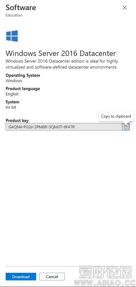
Task: Download Windows Server 2016 Datacenter
Action: click(x=21, y=277)
